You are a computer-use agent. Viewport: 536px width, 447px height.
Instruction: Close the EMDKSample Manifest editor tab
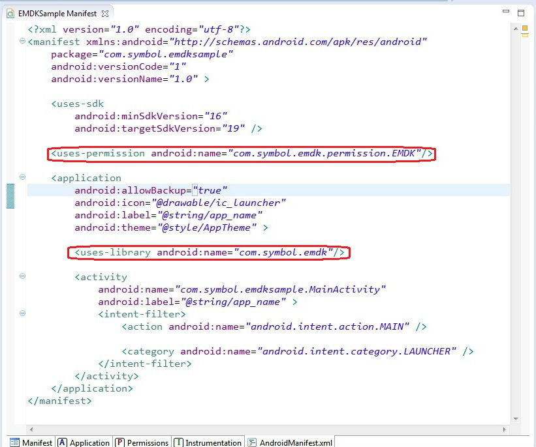pyautogui.click(x=106, y=13)
